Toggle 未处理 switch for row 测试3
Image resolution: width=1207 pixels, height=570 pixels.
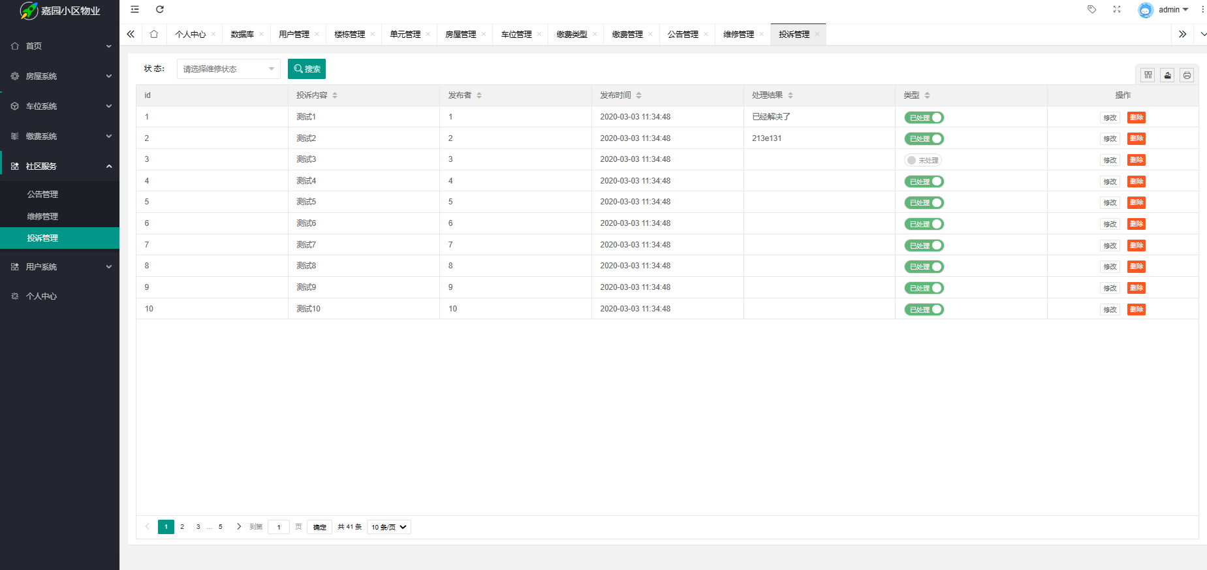pyautogui.click(x=923, y=160)
